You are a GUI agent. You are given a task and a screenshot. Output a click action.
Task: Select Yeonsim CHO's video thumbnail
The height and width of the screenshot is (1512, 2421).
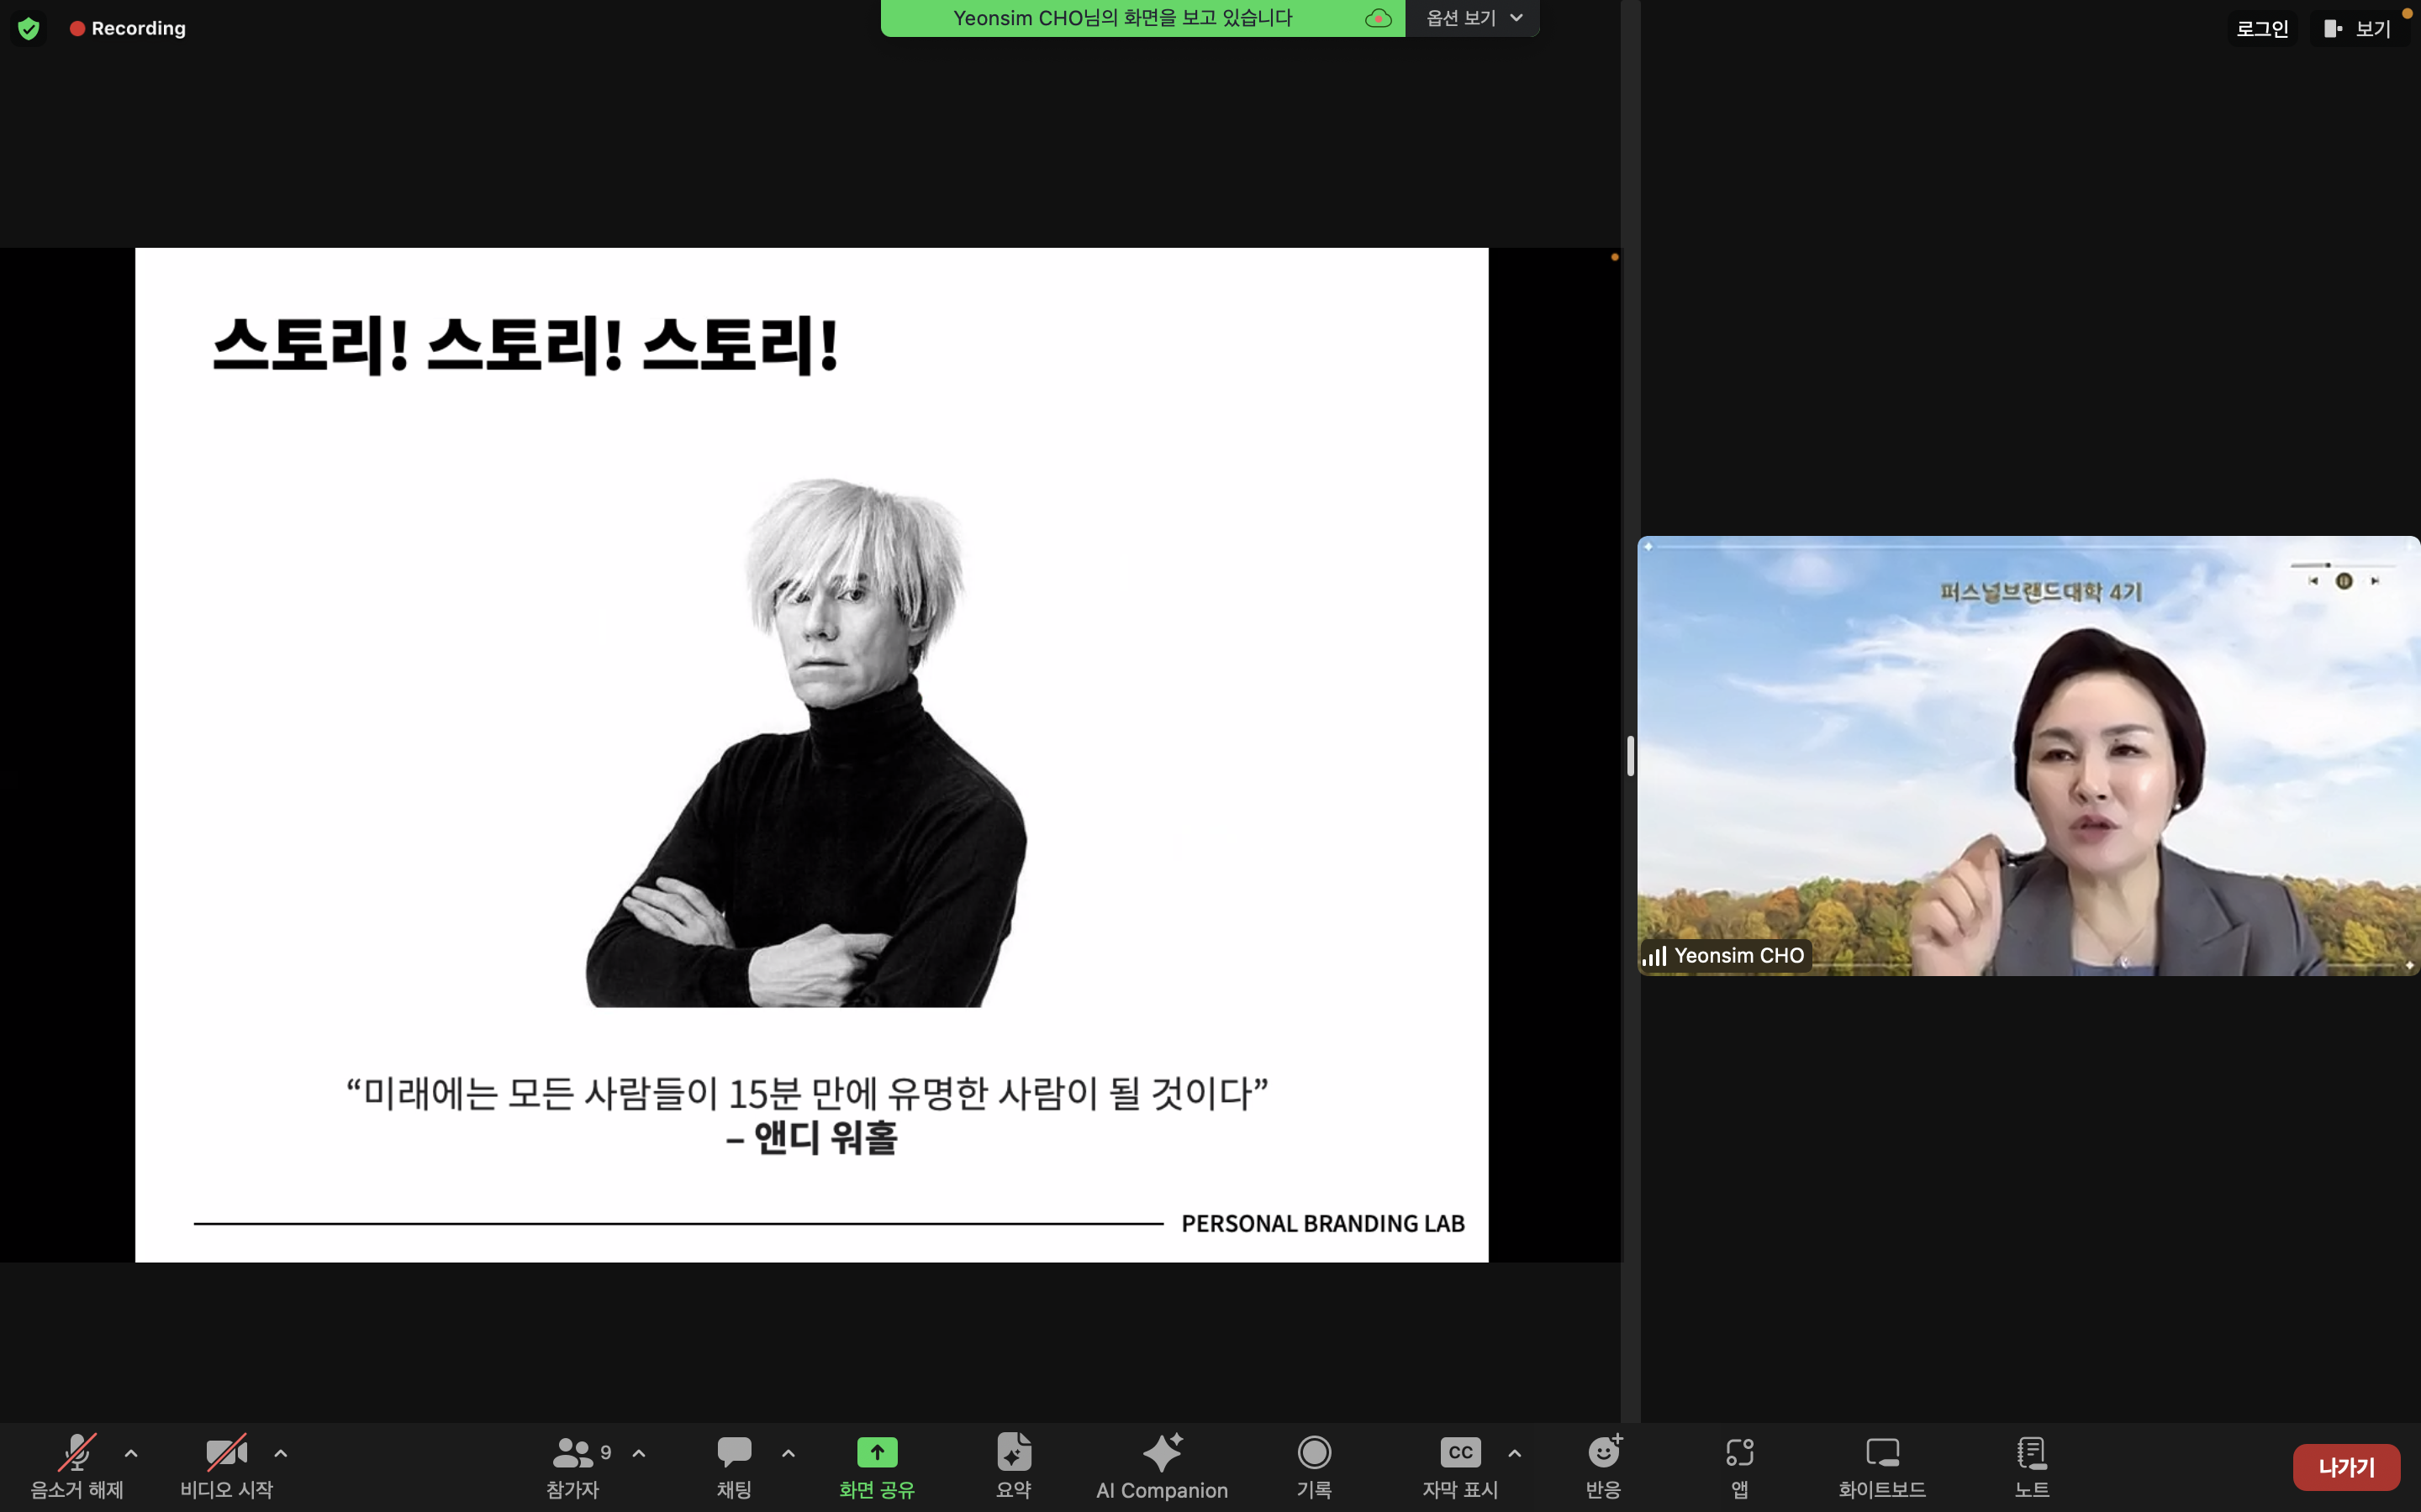coord(2028,756)
